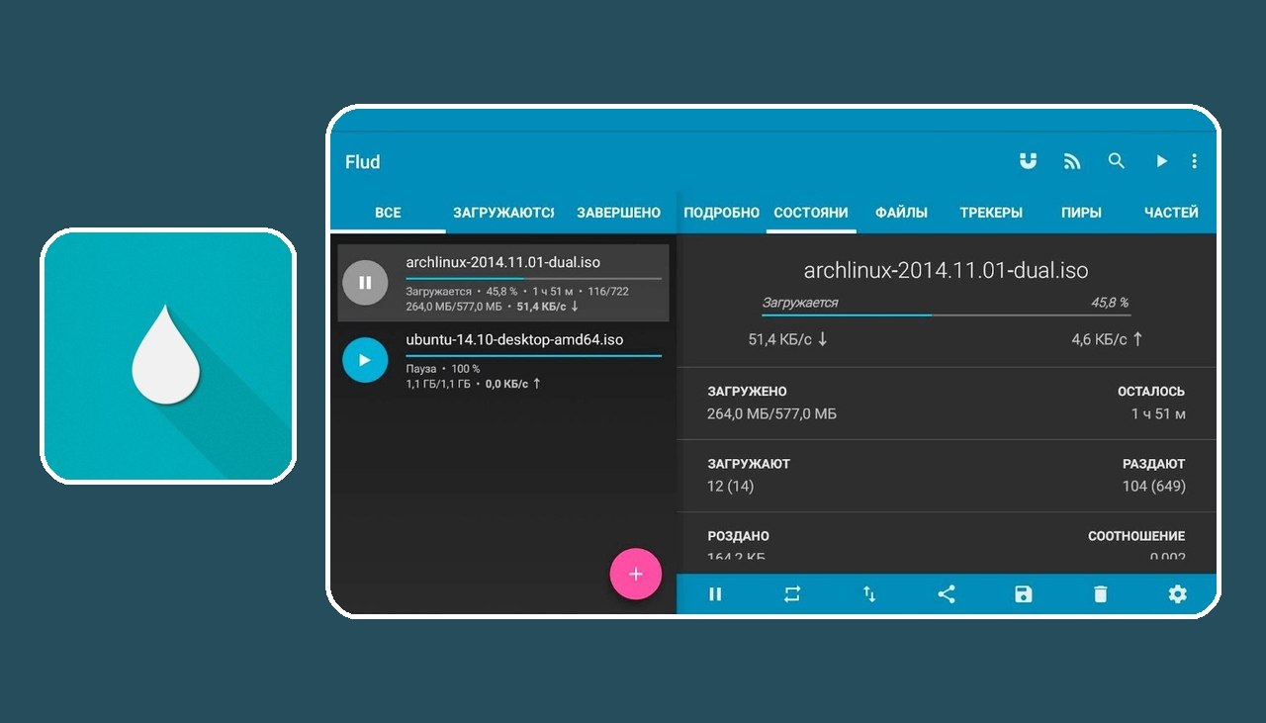
Task: Share the torrent using the share icon
Action: click(947, 593)
